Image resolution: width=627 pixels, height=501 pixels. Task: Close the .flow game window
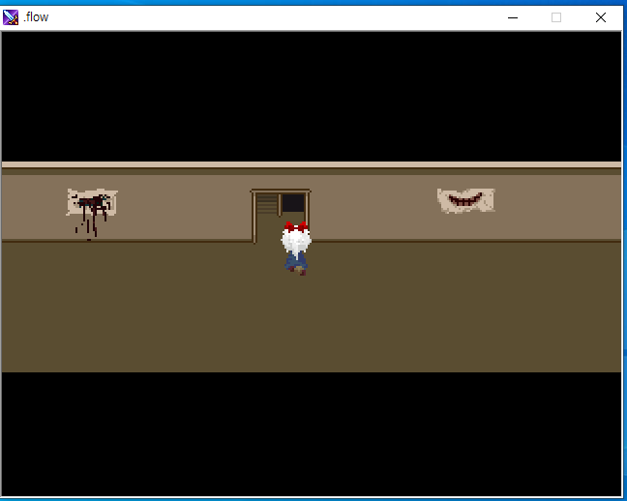(600, 17)
